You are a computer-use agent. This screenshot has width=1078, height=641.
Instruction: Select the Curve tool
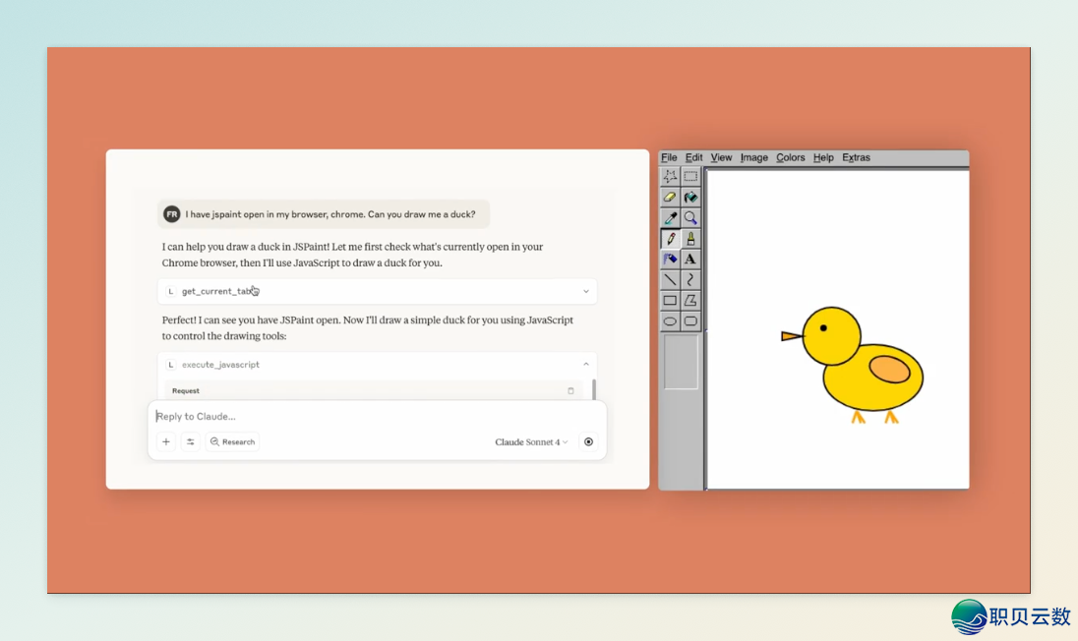(690, 279)
